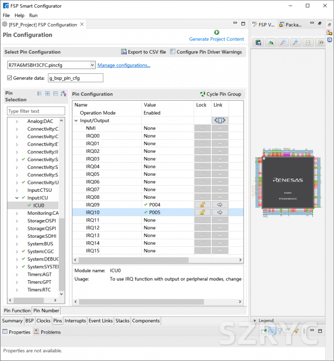Click the save package image icon

(258, 42)
